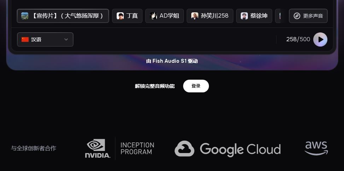This screenshot has height=171, width=344.
Task: Open the NVIDIA Inception Program logo
Action: [x=119, y=148]
